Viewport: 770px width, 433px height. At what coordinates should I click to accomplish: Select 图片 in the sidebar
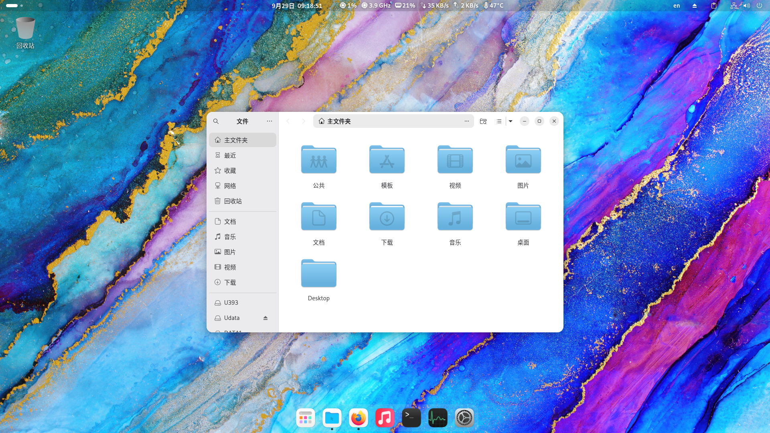click(243, 252)
